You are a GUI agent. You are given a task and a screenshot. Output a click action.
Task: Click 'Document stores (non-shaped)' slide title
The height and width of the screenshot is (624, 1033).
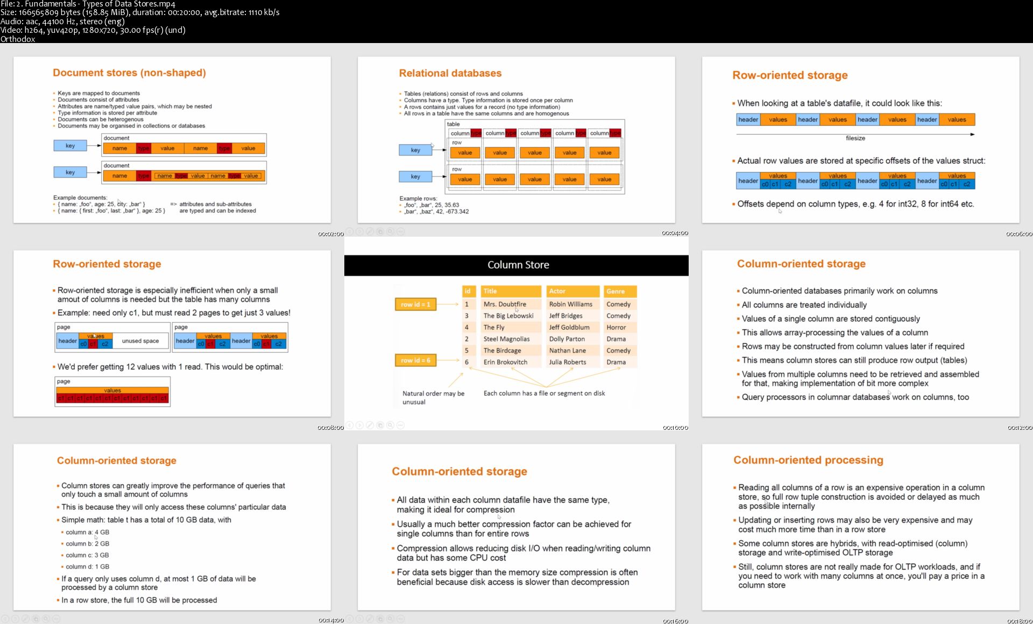coord(129,73)
